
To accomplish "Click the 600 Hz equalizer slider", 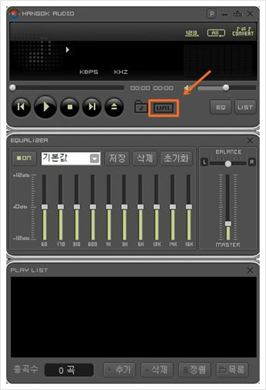I will (x=93, y=207).
